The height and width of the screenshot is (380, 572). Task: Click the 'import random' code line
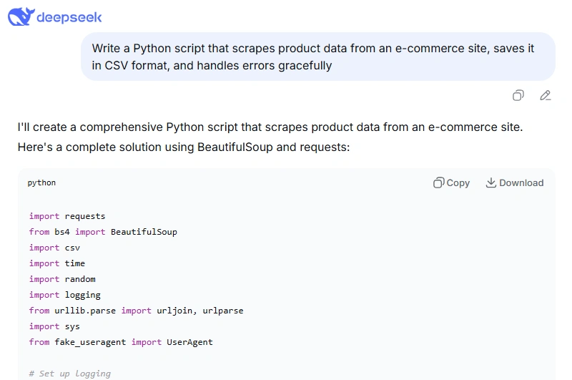click(x=62, y=279)
